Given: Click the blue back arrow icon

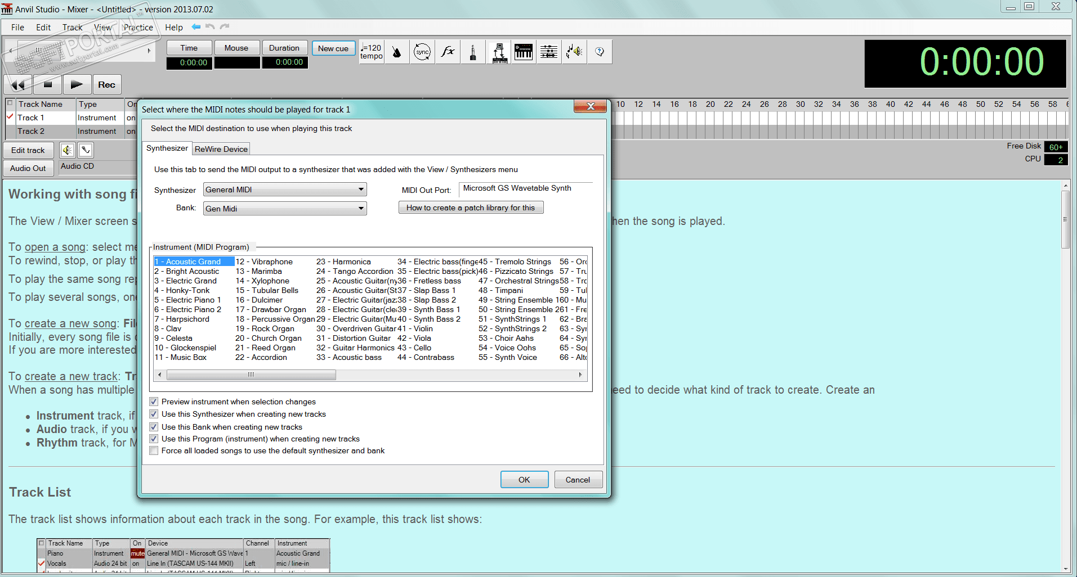Looking at the screenshot, I should point(196,26).
